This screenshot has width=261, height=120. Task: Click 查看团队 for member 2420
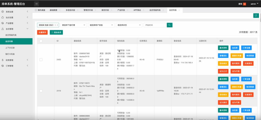[223, 55]
